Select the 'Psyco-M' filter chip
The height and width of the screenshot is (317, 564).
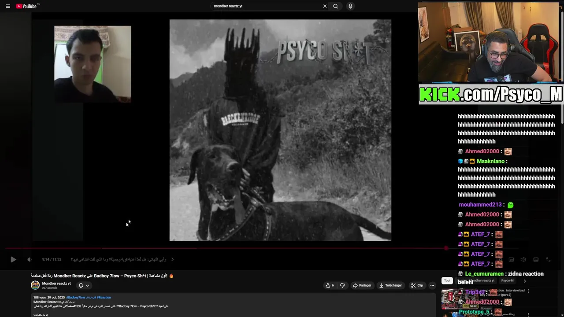pos(507,280)
